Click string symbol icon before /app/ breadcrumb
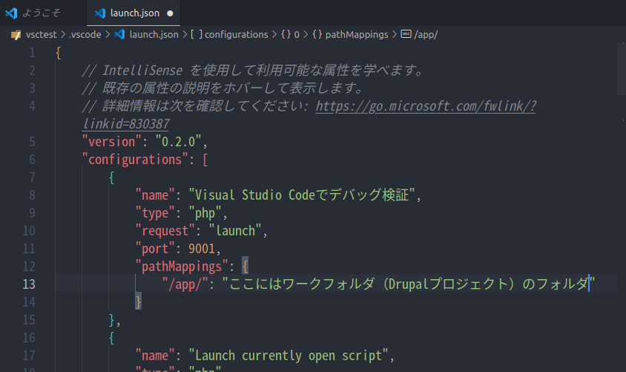 pos(406,34)
